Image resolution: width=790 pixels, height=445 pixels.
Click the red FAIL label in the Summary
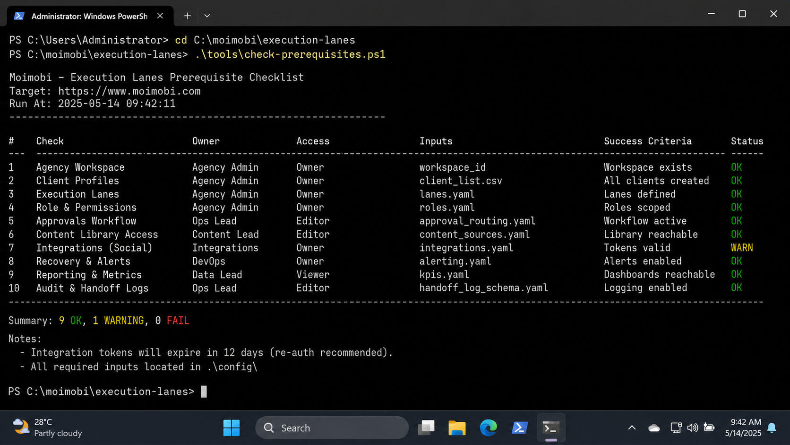[178, 321]
